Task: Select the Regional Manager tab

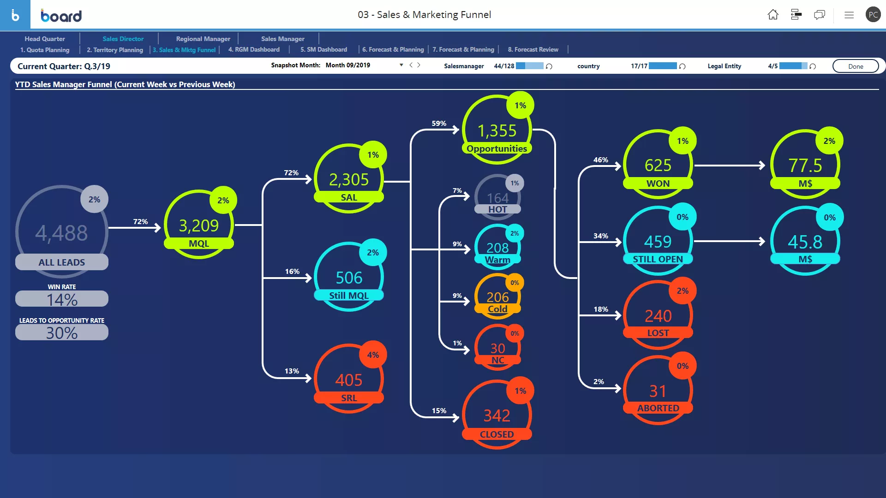Action: (x=203, y=38)
